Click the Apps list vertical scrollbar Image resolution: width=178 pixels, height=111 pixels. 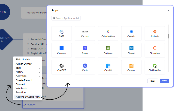click(x=168, y=36)
